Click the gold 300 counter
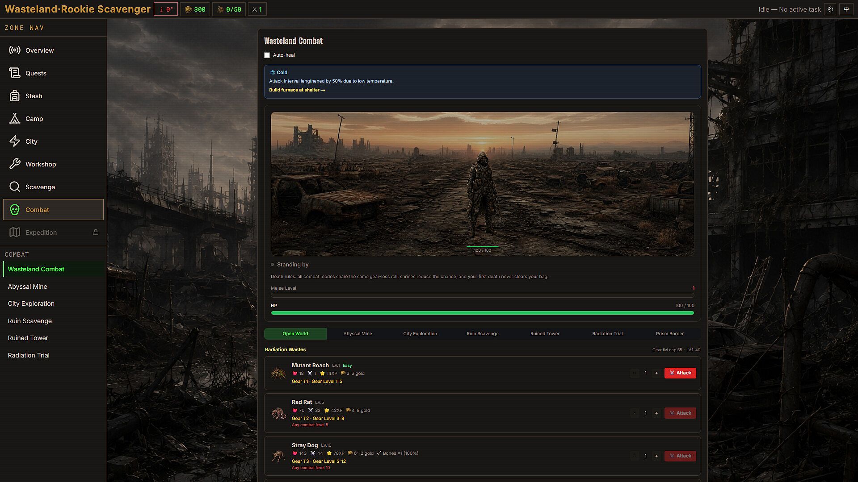858x482 pixels. click(195, 9)
